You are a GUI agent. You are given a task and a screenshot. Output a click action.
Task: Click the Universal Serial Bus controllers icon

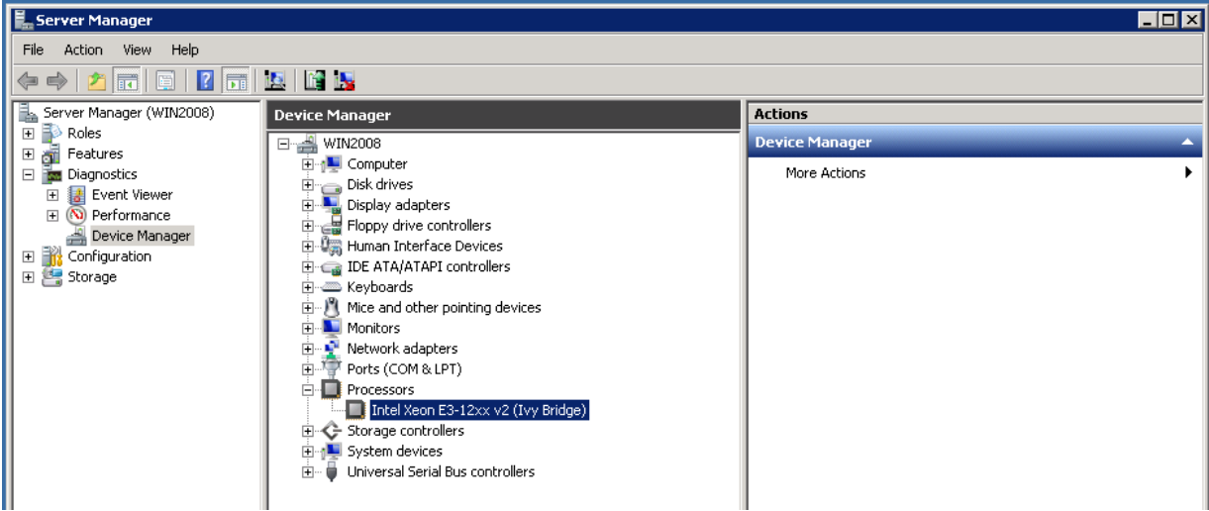332,472
